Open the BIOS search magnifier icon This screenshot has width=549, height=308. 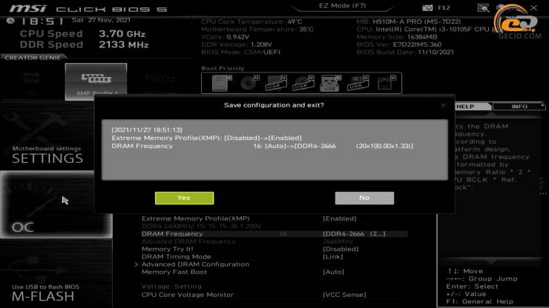click(483, 7)
